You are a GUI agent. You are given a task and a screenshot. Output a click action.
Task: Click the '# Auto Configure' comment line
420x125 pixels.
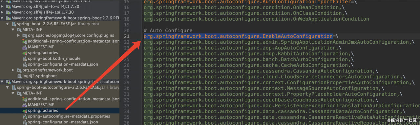168,31
